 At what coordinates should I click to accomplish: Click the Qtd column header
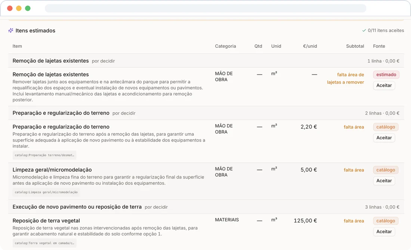tap(258, 46)
